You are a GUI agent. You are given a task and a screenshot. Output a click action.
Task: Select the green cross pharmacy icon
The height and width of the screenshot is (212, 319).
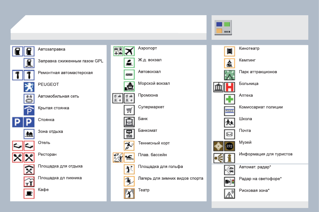click(x=229, y=99)
